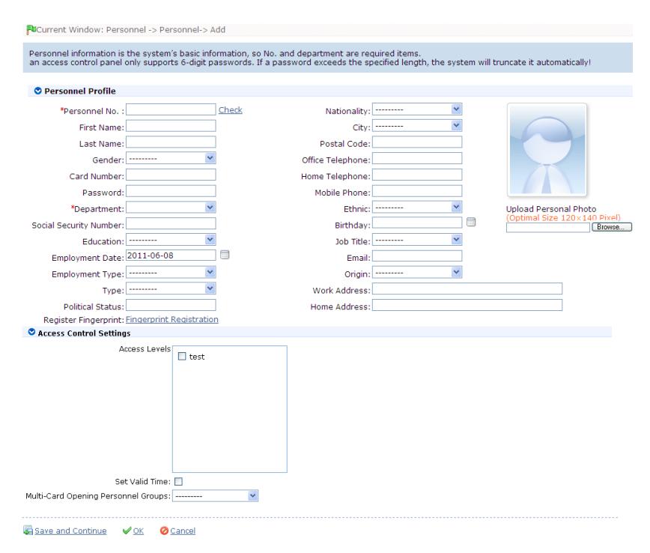Tick the 'test' access level checkbox
Viewport: 650px width, 553px height.
coord(182,357)
